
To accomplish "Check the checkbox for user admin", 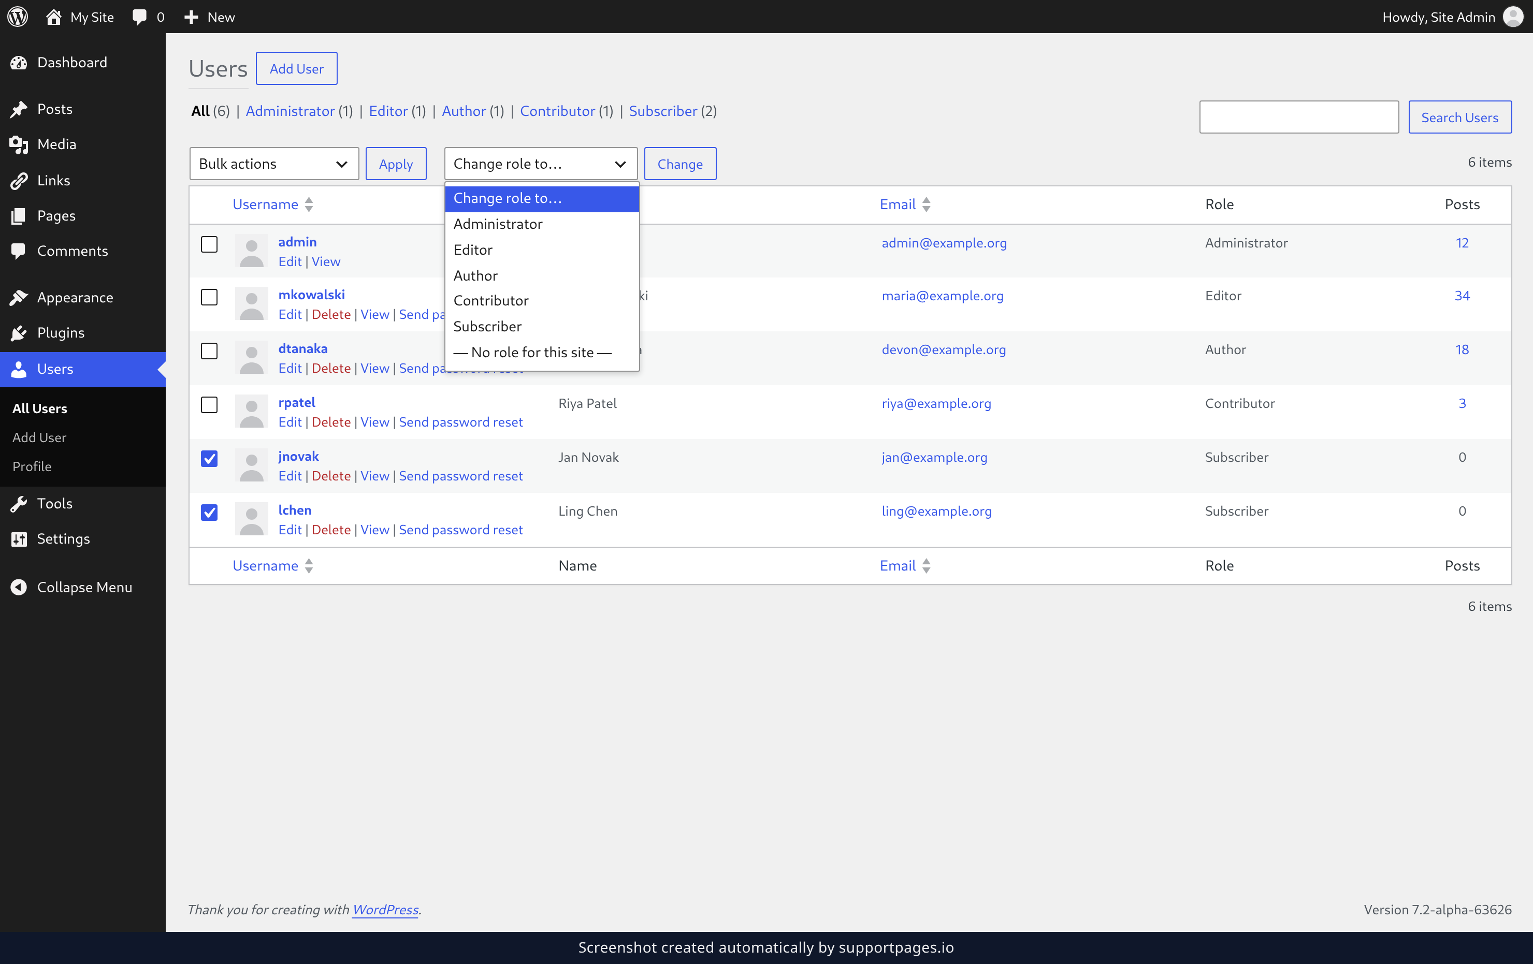I will [x=209, y=244].
